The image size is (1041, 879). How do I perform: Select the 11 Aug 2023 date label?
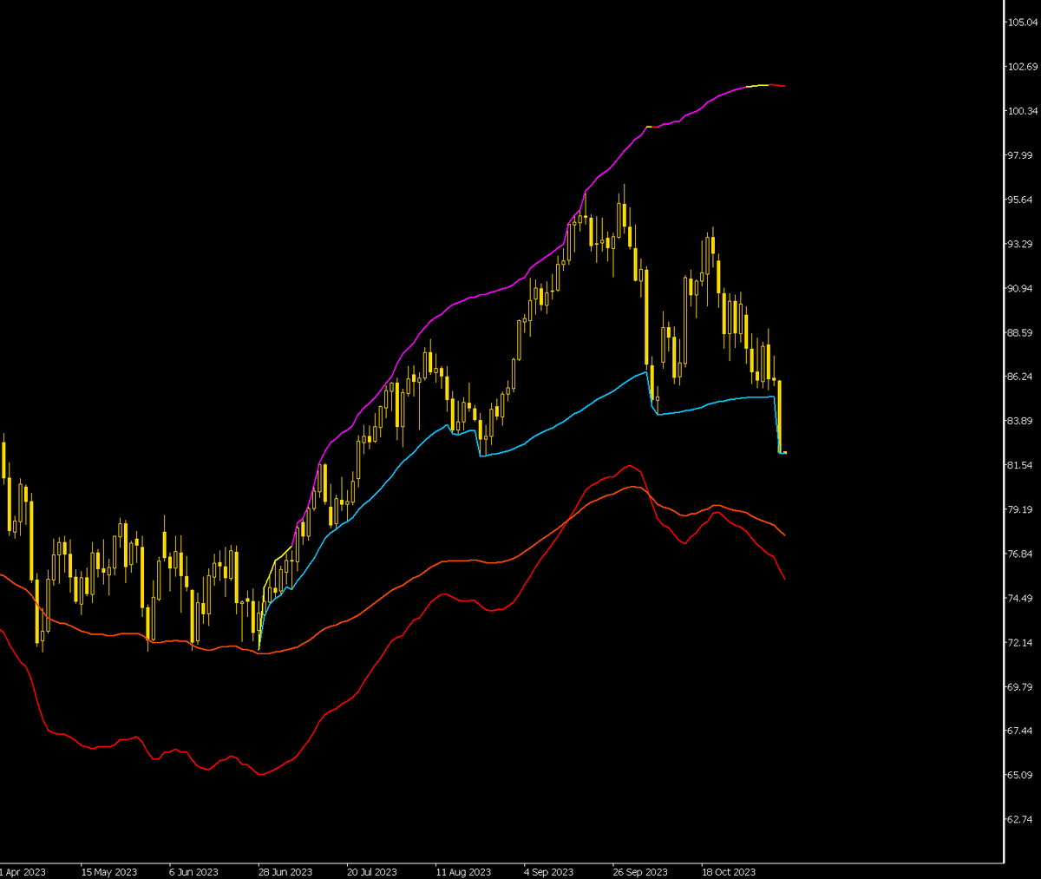click(463, 872)
